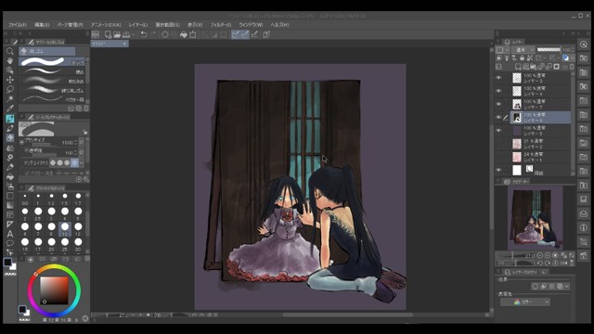Toggle visibility of selected layer レイヤー 6
594x334 pixels.
point(498,118)
